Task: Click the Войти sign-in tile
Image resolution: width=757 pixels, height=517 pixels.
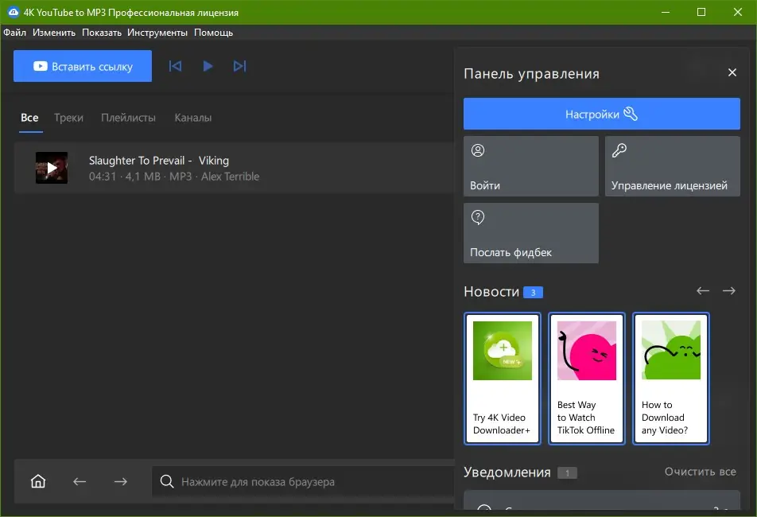Action: point(531,166)
